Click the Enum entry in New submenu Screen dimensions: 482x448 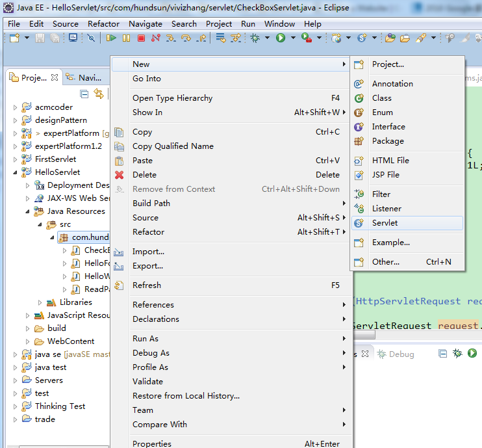407,112
